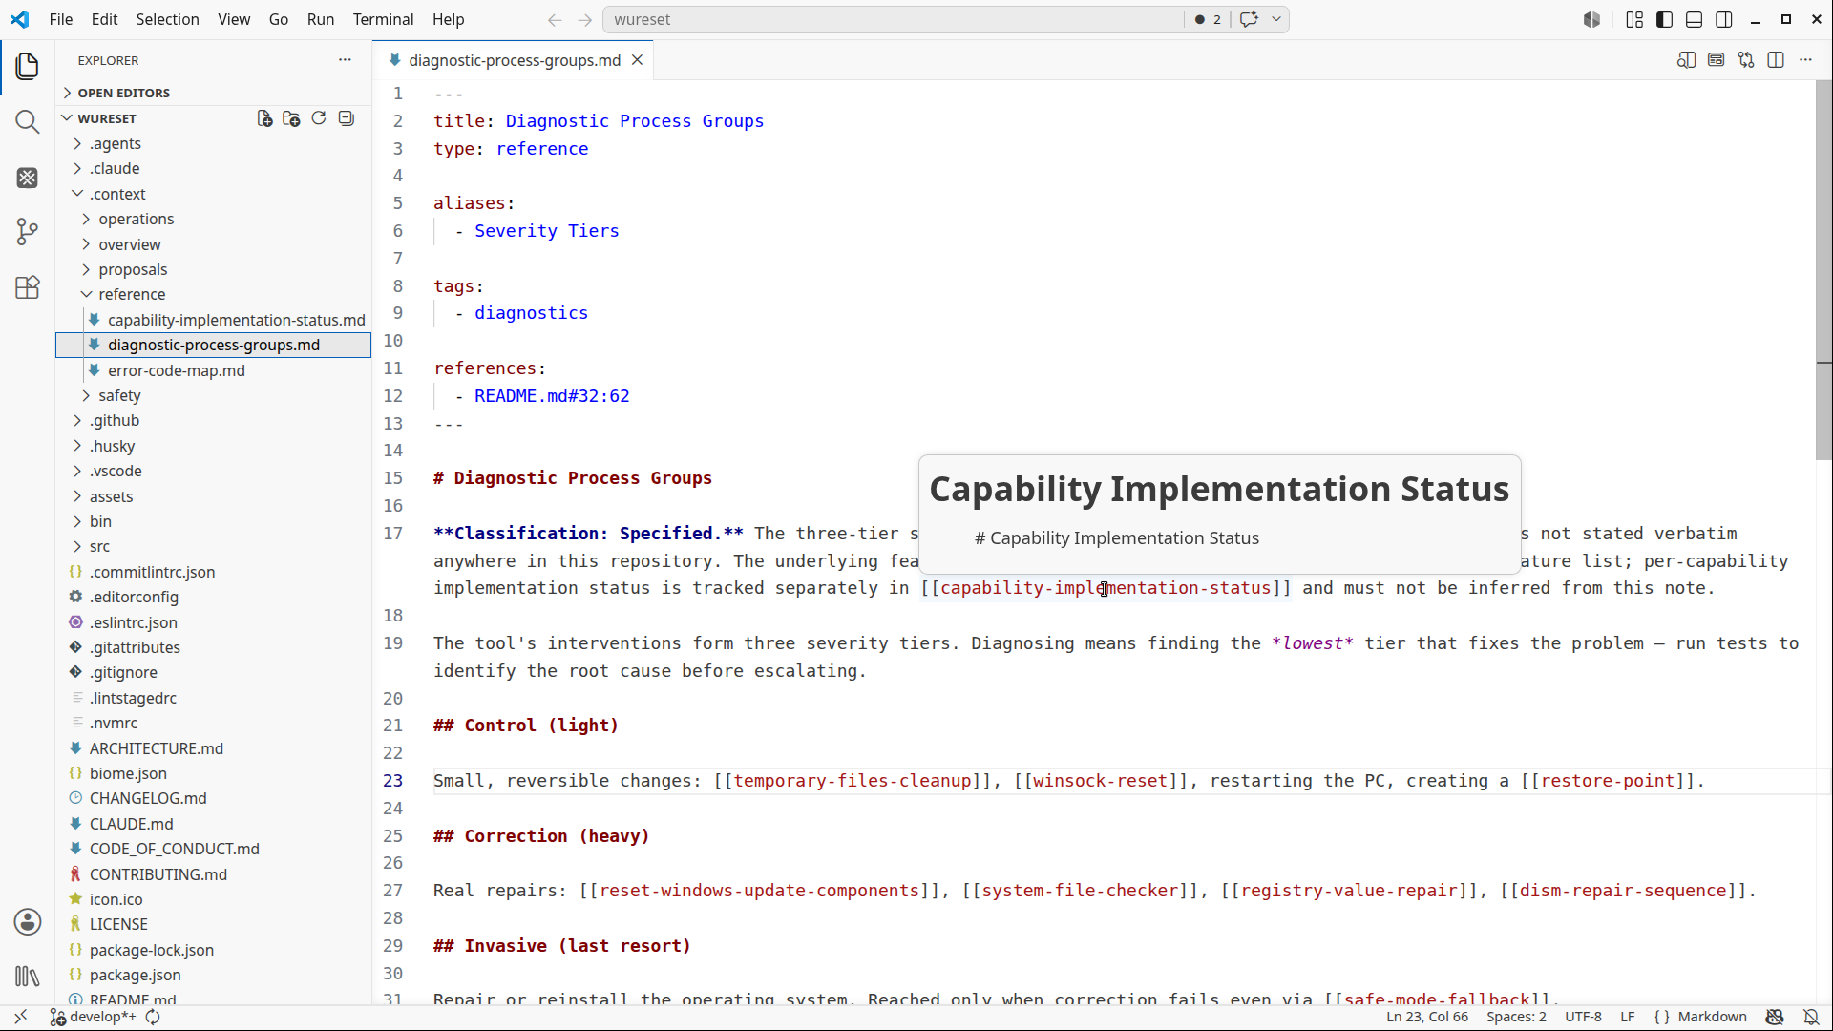Follow the winsock-reset wiki link

(1100, 781)
